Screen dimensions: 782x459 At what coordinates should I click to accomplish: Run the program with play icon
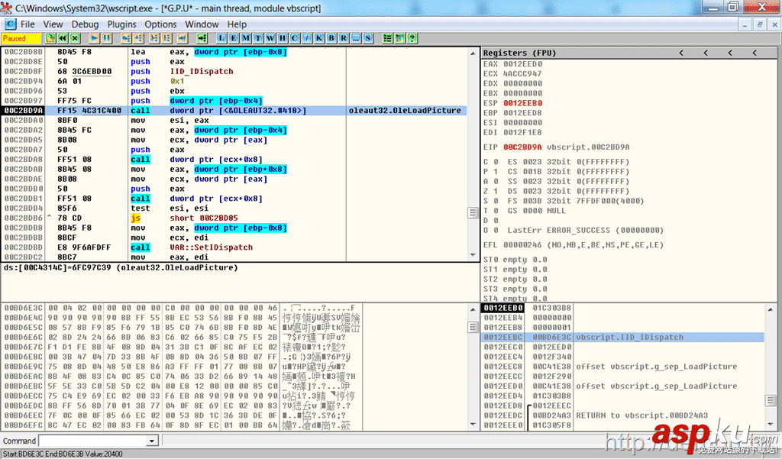(x=94, y=38)
